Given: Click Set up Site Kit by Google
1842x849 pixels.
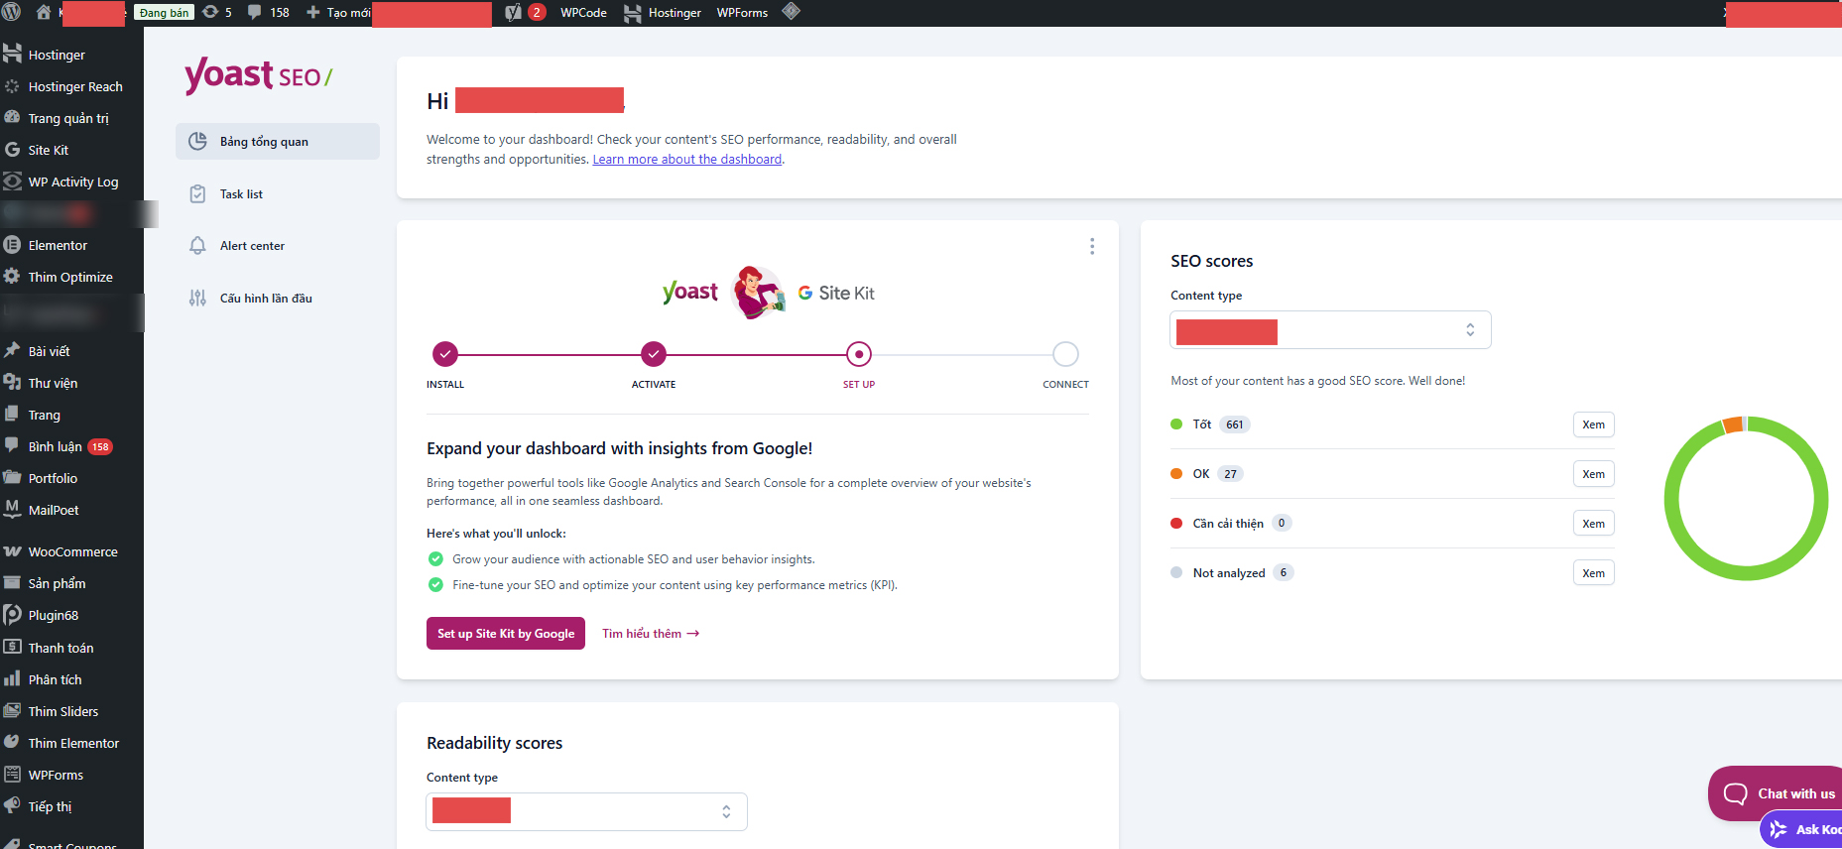Looking at the screenshot, I should tap(506, 634).
